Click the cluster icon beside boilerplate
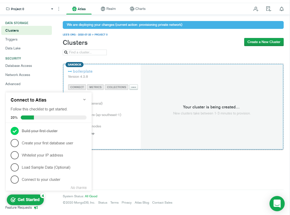 (70, 71)
